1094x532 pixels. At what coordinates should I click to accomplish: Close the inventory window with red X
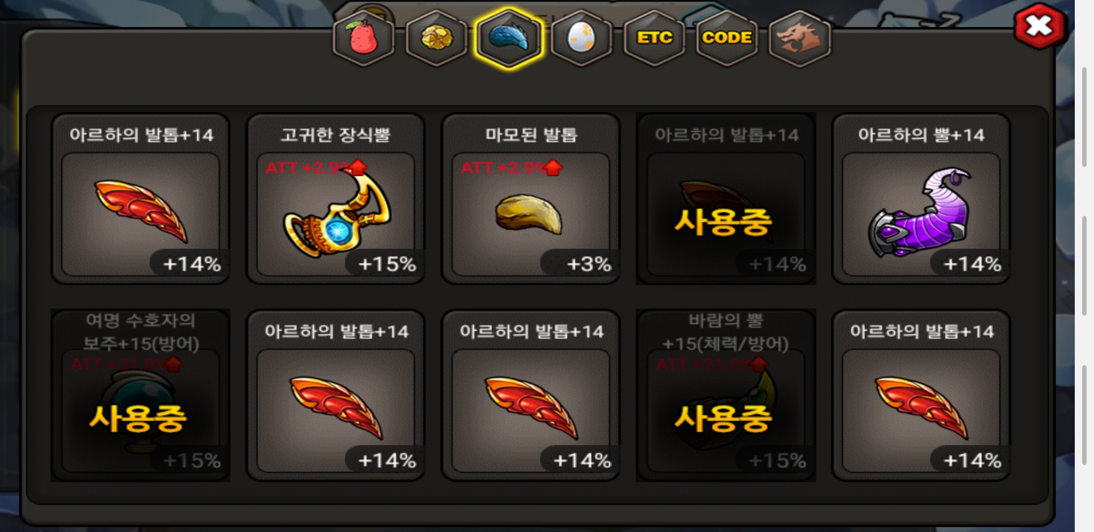tap(1039, 26)
